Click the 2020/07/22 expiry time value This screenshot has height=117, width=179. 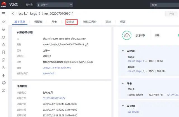click(60, 115)
